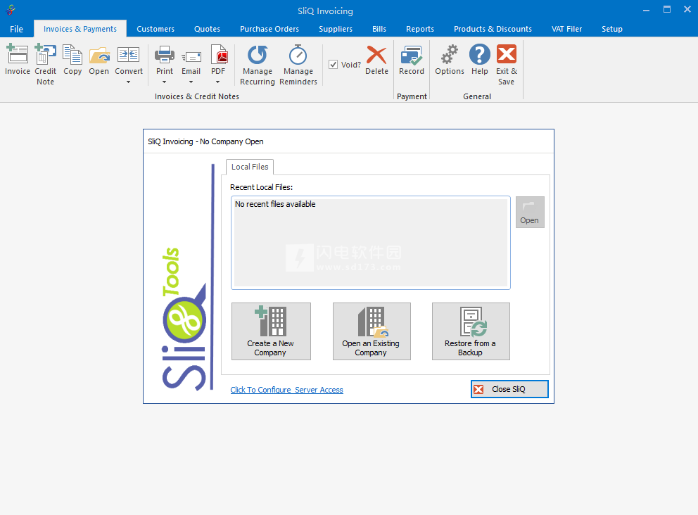
Task: Open Manage Reminders stopwatch icon
Action: (298, 65)
